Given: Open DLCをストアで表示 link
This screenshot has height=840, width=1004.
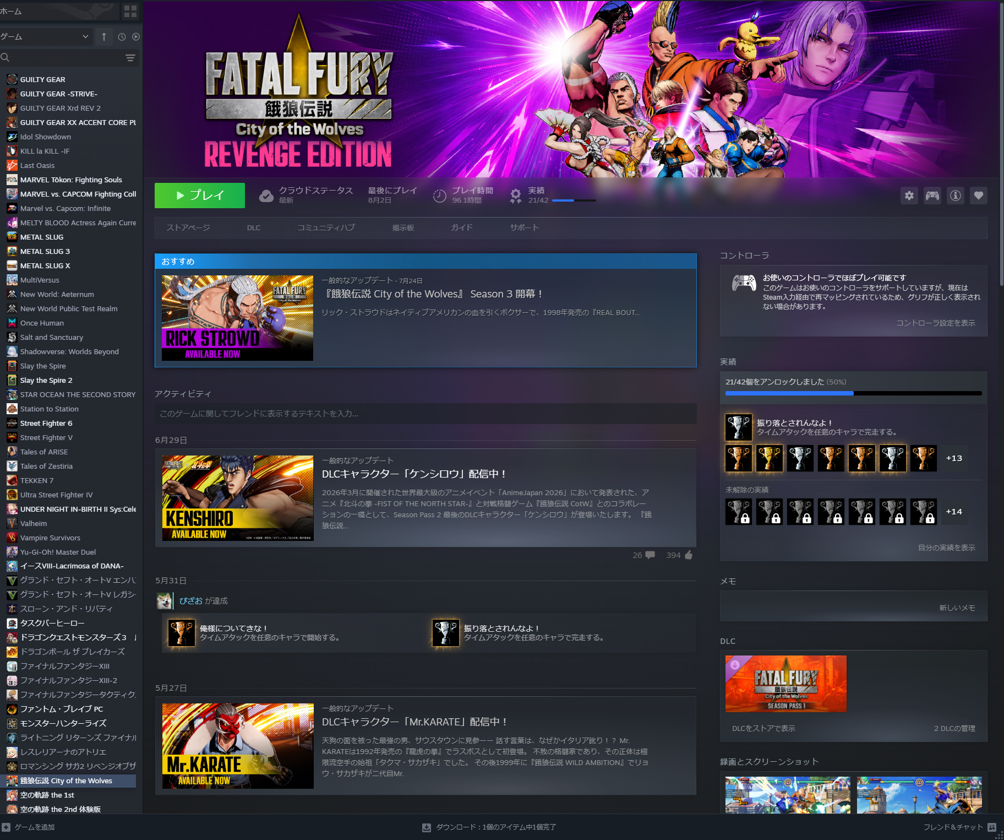Looking at the screenshot, I should pos(763,728).
